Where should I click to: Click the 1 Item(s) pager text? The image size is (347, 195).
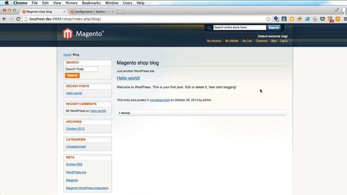(x=124, y=113)
